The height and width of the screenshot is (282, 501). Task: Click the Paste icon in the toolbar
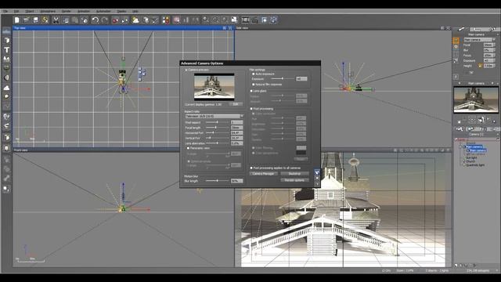click(x=75, y=20)
